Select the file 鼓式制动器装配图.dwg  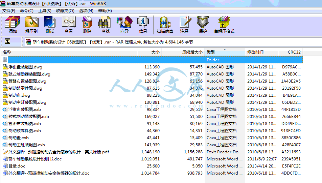click(x=29, y=74)
